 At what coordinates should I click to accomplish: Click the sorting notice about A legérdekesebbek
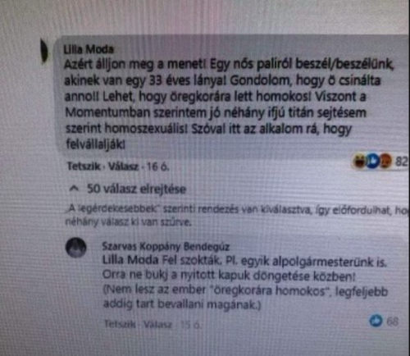(237, 216)
